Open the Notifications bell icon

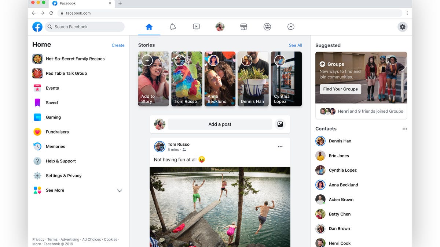(172, 26)
